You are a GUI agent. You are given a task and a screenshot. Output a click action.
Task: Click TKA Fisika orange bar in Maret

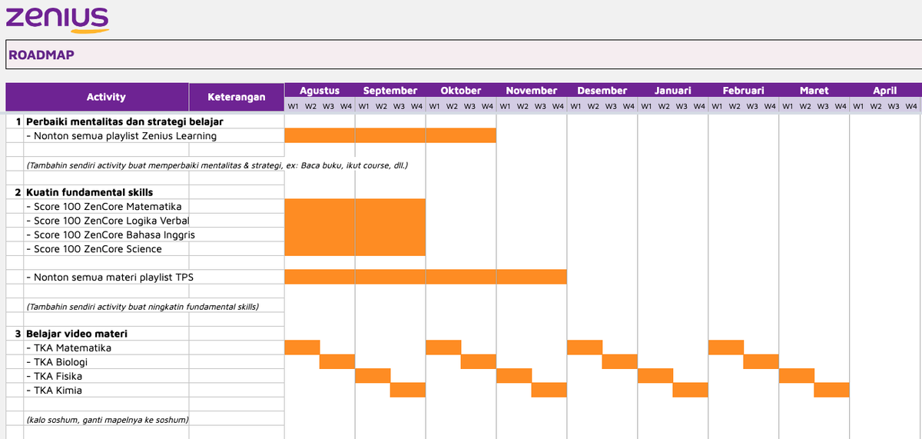pos(797,376)
